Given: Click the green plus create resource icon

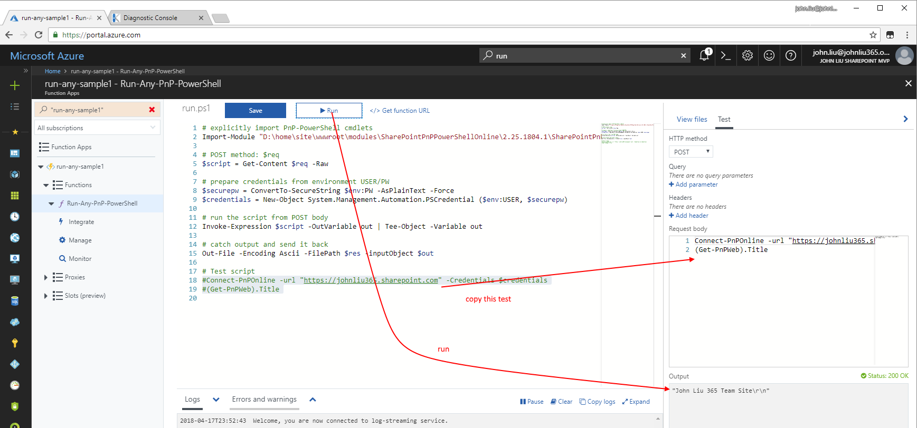Looking at the screenshot, I should pyautogui.click(x=15, y=85).
